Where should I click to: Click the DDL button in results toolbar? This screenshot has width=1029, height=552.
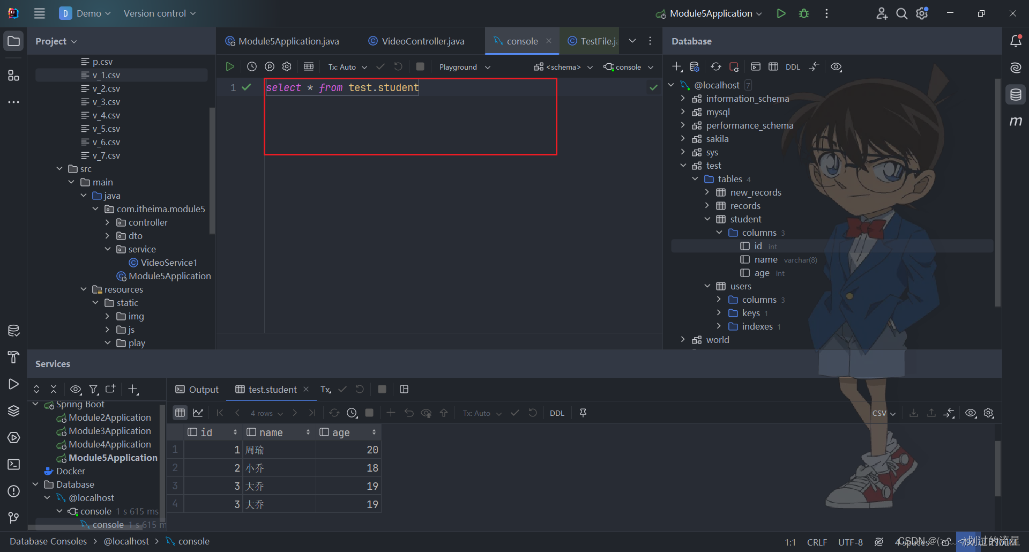(557, 413)
